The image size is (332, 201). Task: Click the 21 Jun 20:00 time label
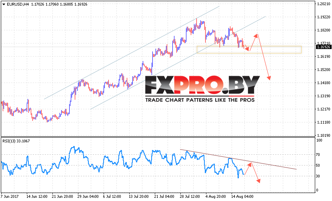63,197
